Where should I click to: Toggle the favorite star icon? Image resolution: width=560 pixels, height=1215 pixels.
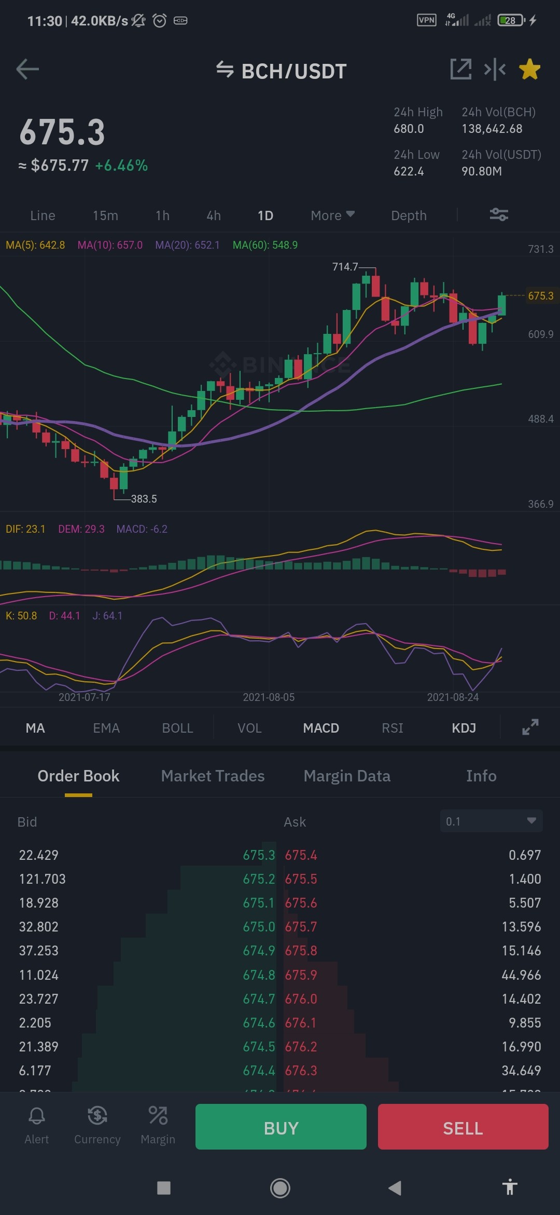(x=529, y=69)
